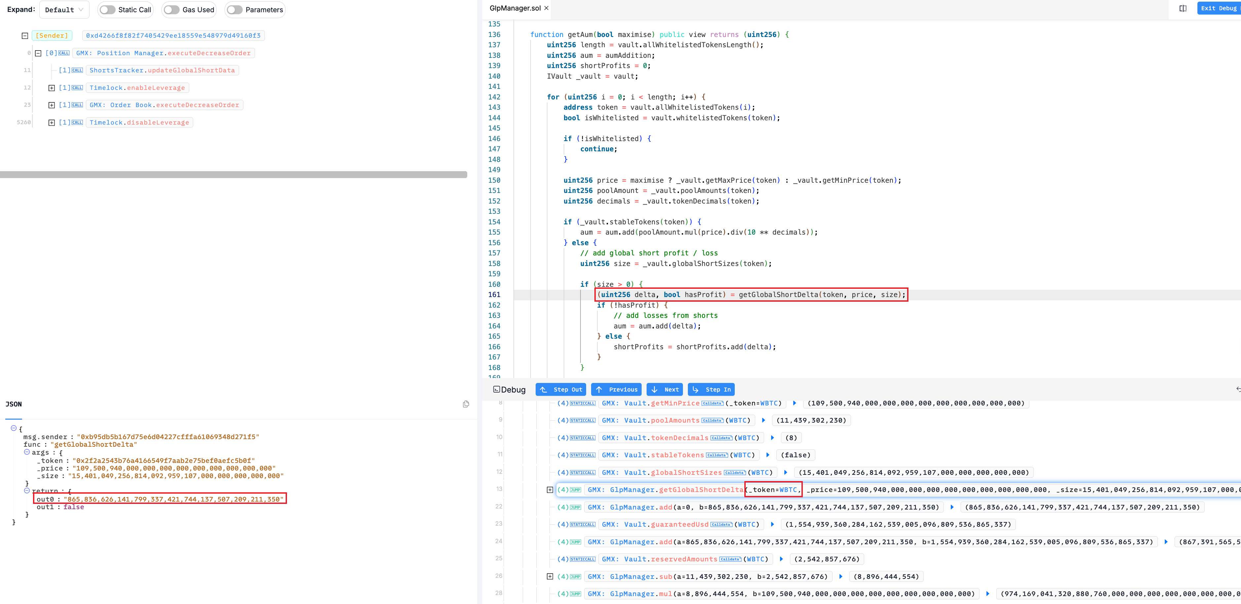
Task: Click the arrow next to globalShortSizes result
Action: [x=785, y=472]
